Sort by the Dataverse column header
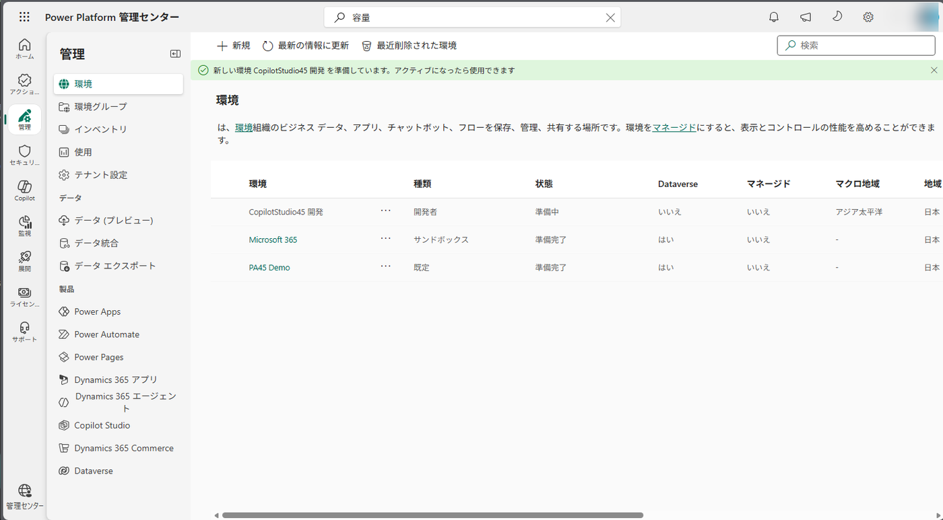Image resolution: width=943 pixels, height=520 pixels. click(x=678, y=184)
